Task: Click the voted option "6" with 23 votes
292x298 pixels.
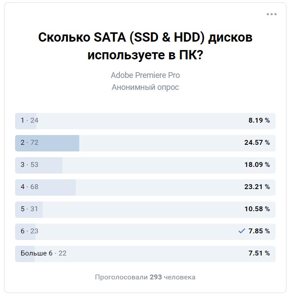Action: tap(145, 232)
